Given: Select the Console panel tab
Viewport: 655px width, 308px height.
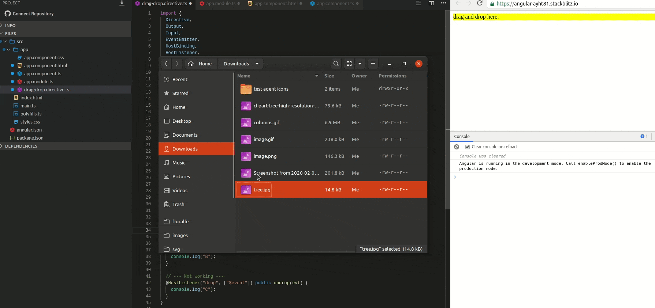Looking at the screenshot, I should tap(462, 137).
